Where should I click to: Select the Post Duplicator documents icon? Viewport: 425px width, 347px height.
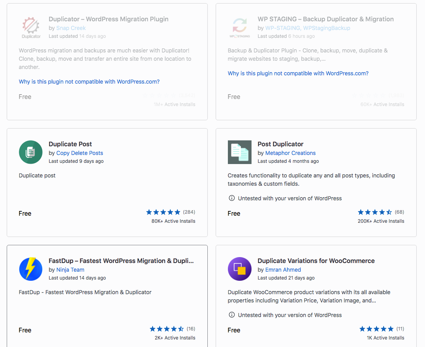[x=240, y=152]
